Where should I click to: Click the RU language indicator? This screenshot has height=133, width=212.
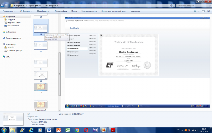(178, 130)
